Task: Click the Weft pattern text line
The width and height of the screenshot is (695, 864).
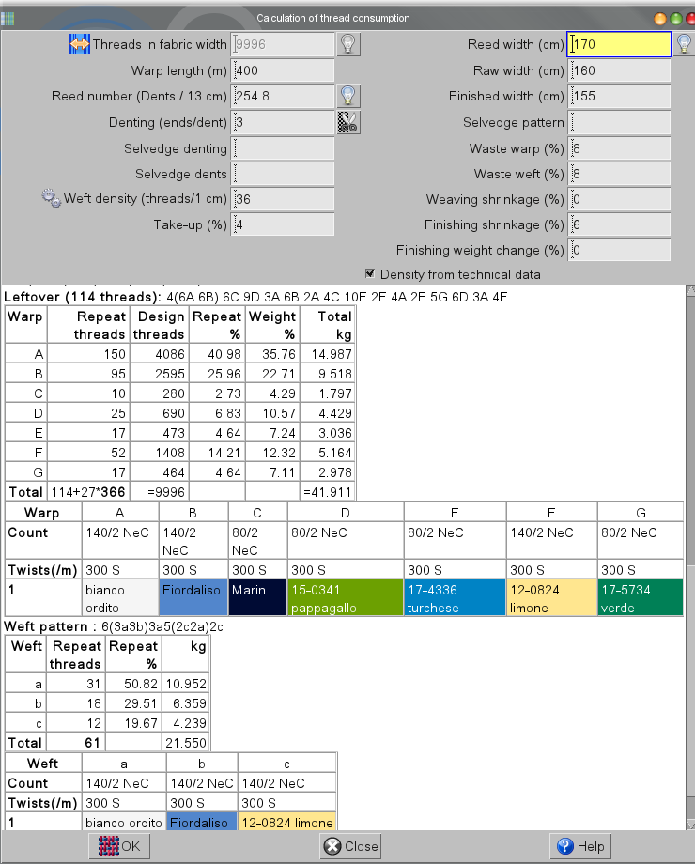Action: (114, 626)
